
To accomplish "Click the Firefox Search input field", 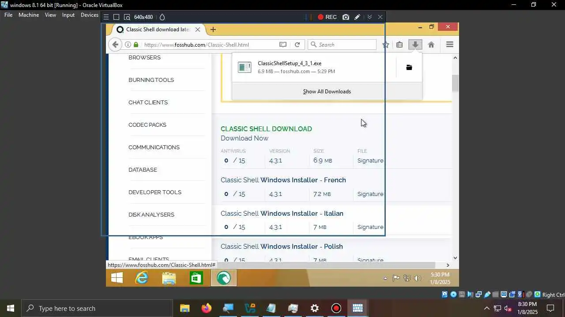I will tap(342, 44).
